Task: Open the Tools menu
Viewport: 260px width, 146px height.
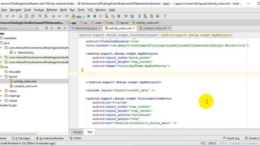Action: pos(81,10)
